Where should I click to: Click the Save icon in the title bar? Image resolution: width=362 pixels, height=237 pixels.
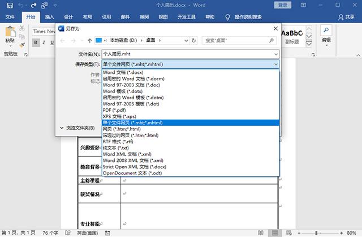pos(10,5)
